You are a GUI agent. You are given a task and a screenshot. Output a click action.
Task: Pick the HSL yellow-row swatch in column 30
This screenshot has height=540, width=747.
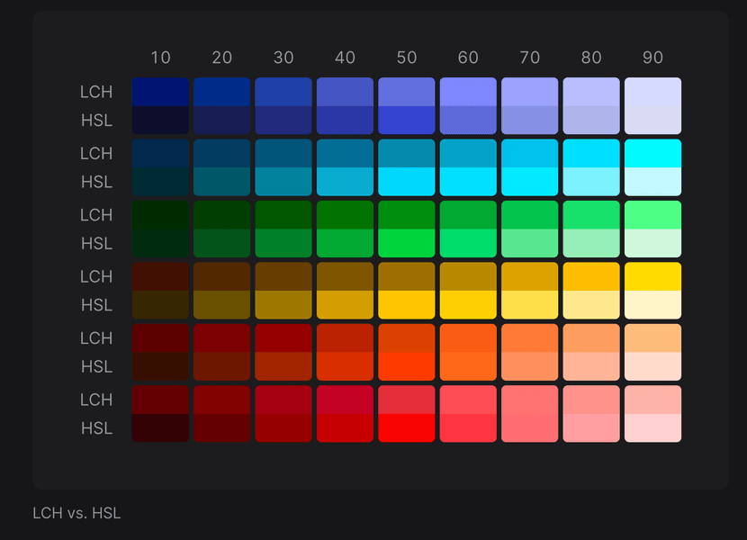[x=283, y=304]
